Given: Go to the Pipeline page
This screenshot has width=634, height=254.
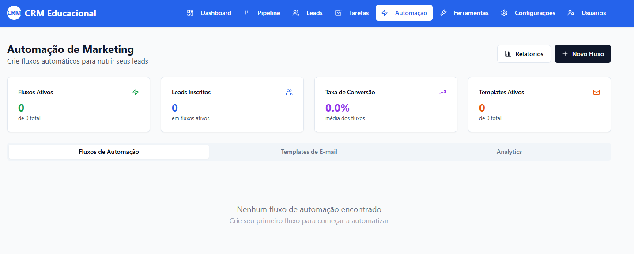Looking at the screenshot, I should pos(262,13).
